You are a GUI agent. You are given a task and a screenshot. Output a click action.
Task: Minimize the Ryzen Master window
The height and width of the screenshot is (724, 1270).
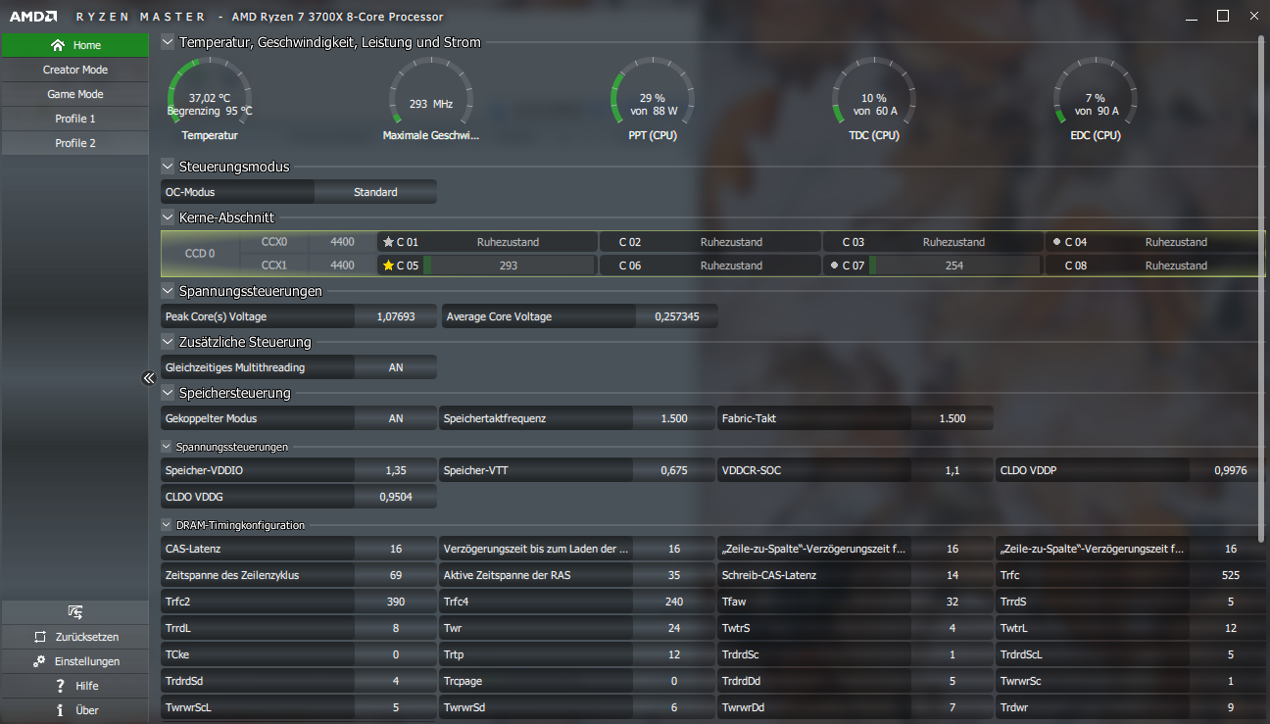coord(1190,17)
